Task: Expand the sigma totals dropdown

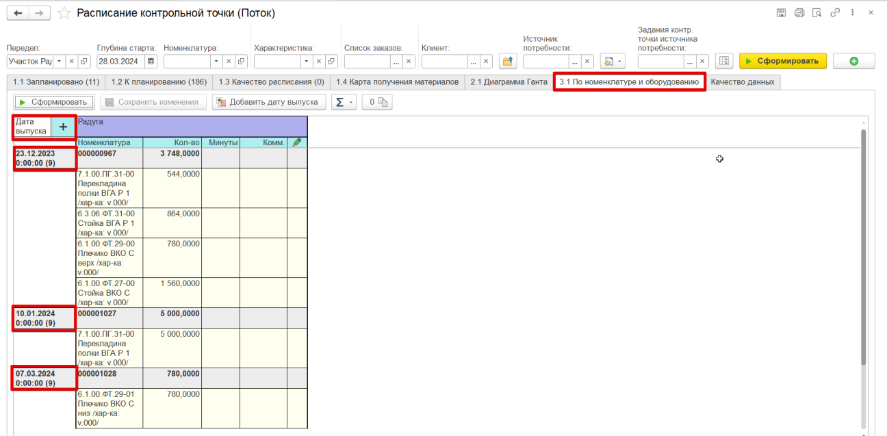Action: (x=344, y=102)
